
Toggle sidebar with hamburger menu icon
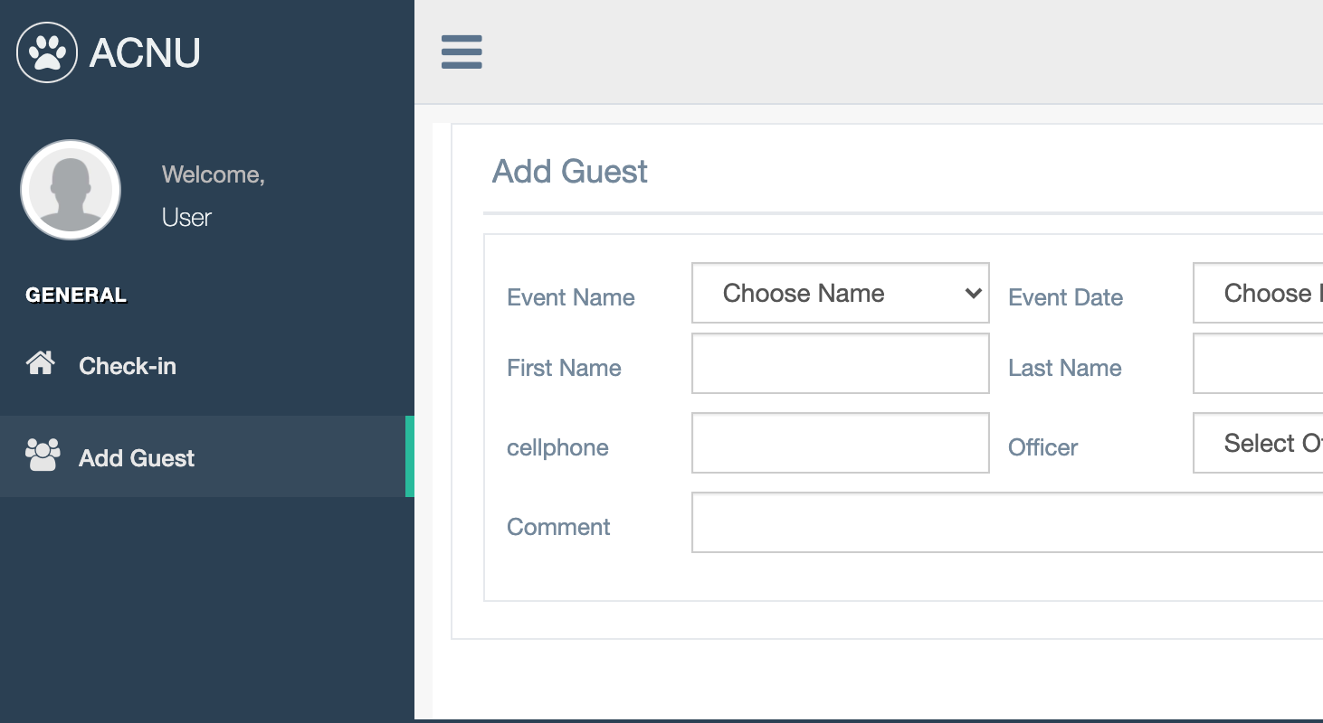[462, 52]
